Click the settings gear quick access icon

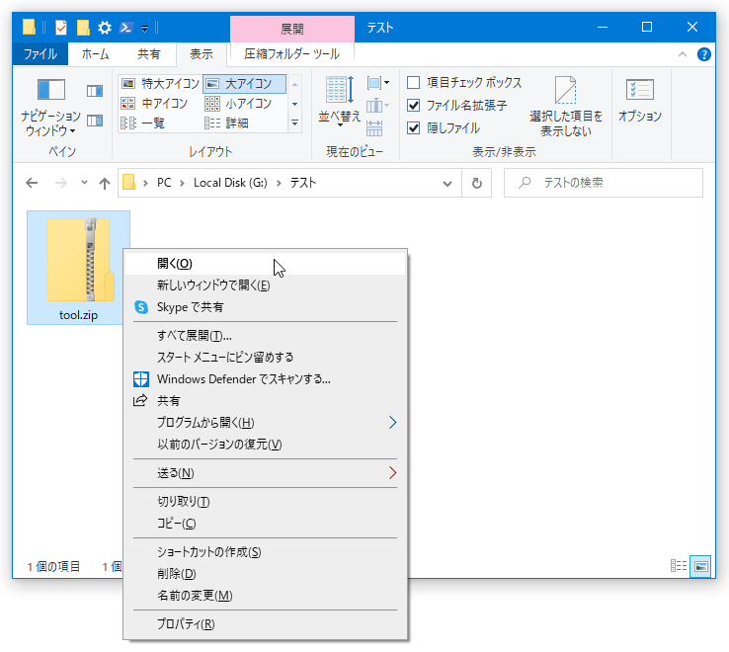tap(105, 28)
